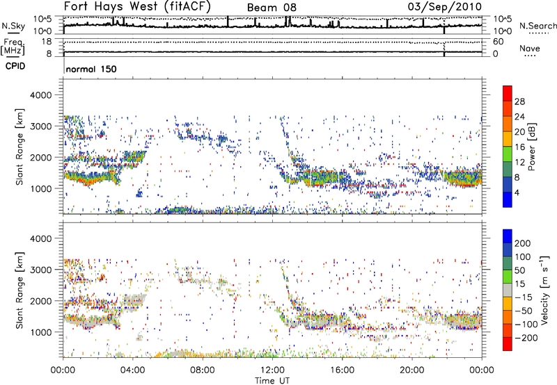
Task: Click the '-100' label on the Velocity scale
Action: [x=526, y=324]
